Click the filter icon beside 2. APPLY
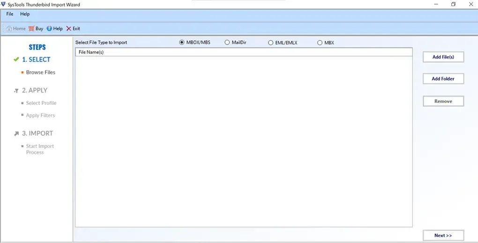 coord(16,90)
